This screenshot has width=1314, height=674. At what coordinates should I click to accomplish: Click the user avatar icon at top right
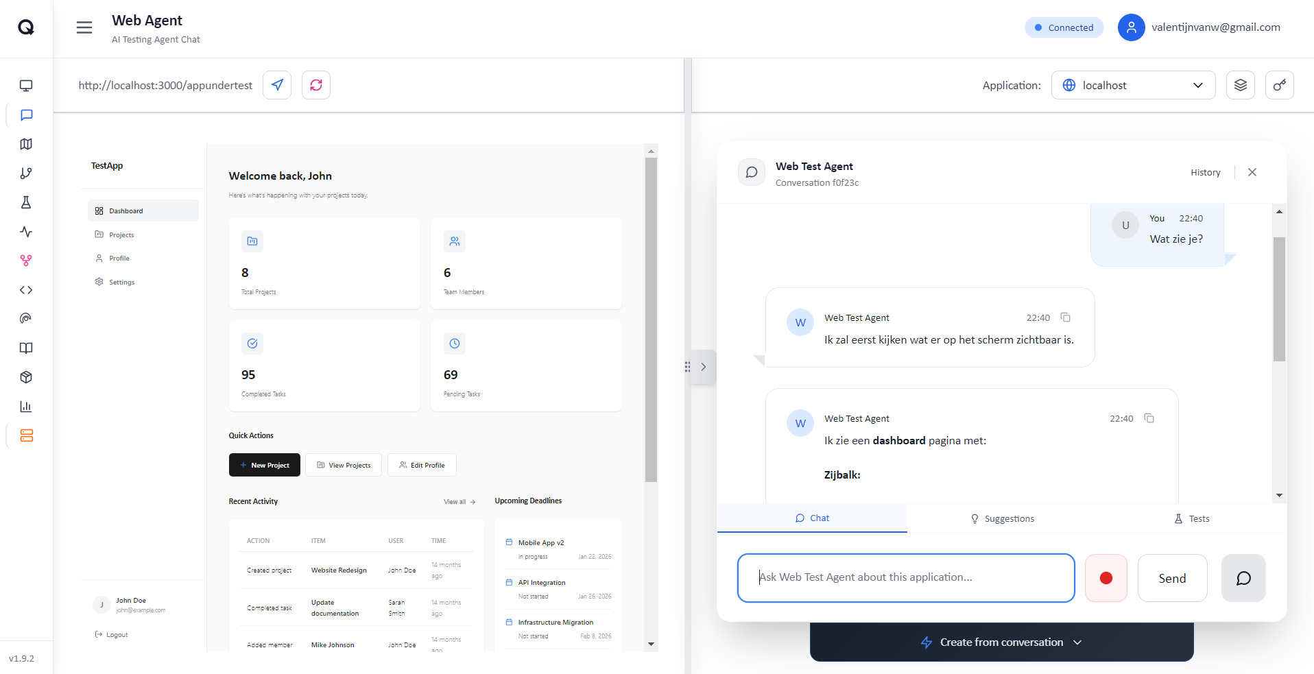(x=1132, y=27)
